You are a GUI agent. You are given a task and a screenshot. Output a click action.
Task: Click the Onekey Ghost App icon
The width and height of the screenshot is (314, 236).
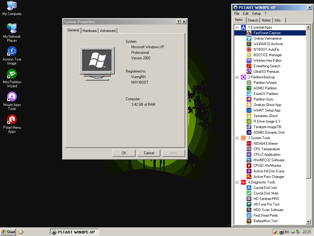[x=249, y=105]
